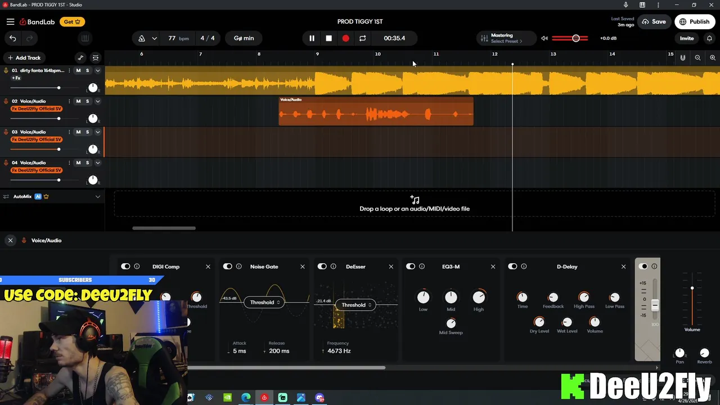Show info for EQ3-M effect
Image resolution: width=720 pixels, height=405 pixels.
(x=421, y=267)
